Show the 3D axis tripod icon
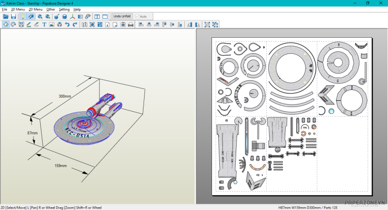Screen dimensions: 388x210 pos(73,16)
